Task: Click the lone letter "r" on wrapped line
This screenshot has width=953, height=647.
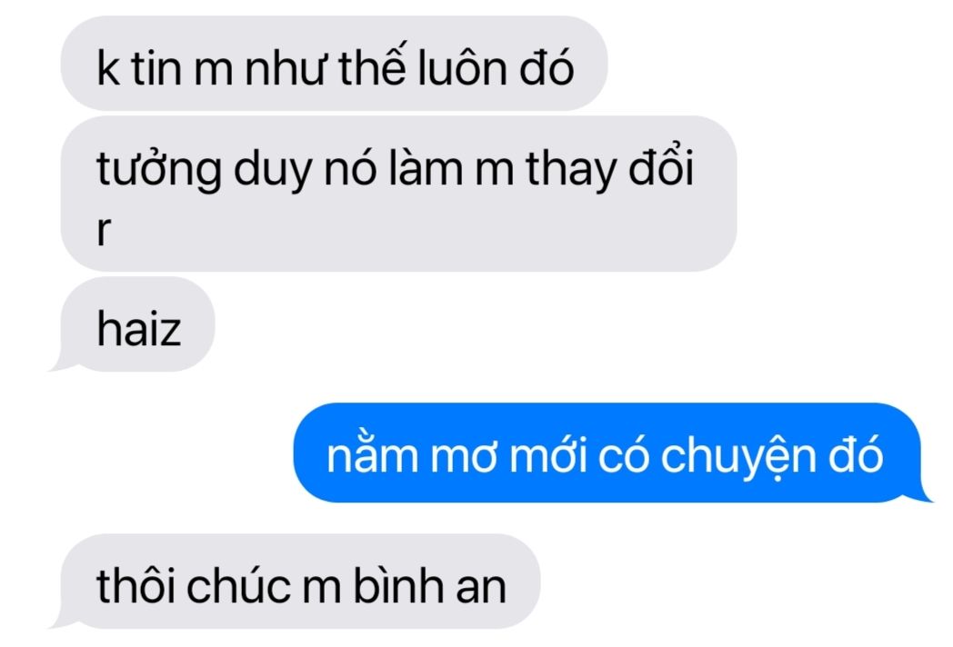Action: coord(104,230)
